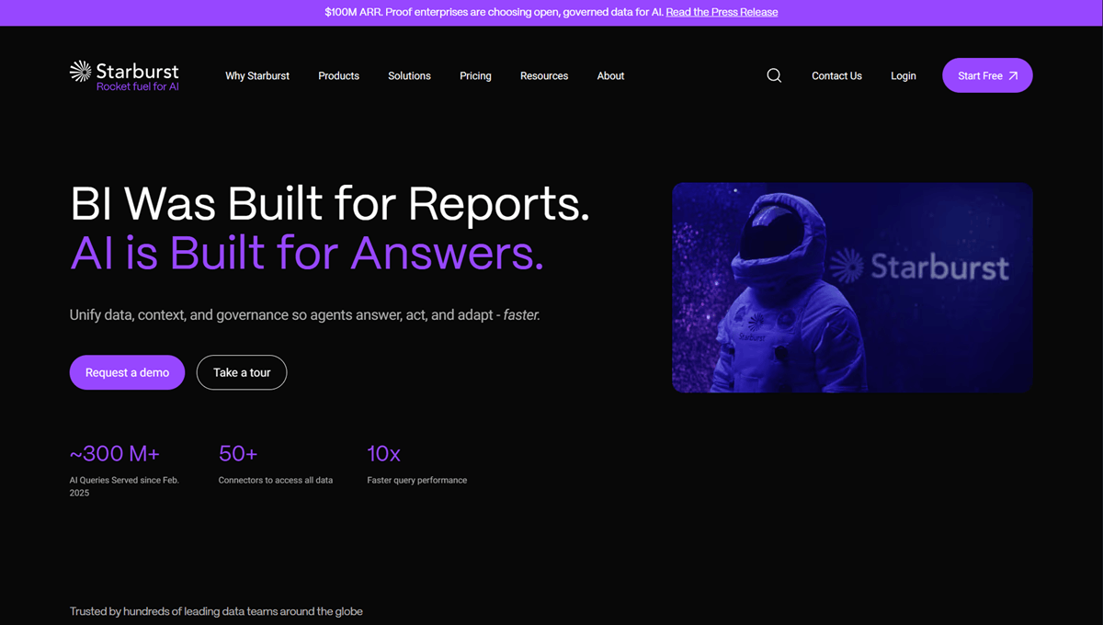The image size is (1103, 625).
Task: Click Connectors to access all data caption
Action: click(x=276, y=480)
